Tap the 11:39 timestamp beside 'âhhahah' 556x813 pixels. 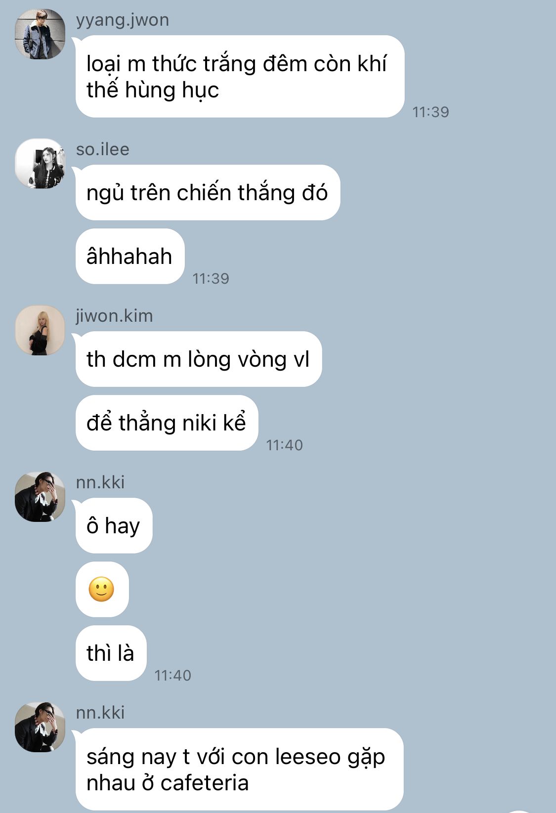[x=211, y=279]
